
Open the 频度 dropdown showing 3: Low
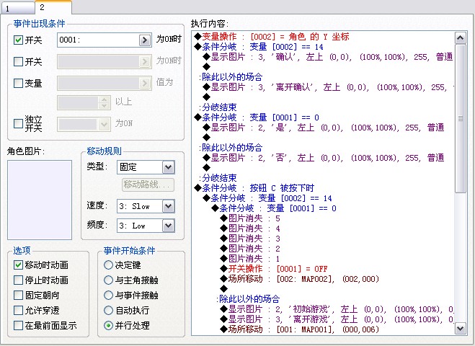169,226
